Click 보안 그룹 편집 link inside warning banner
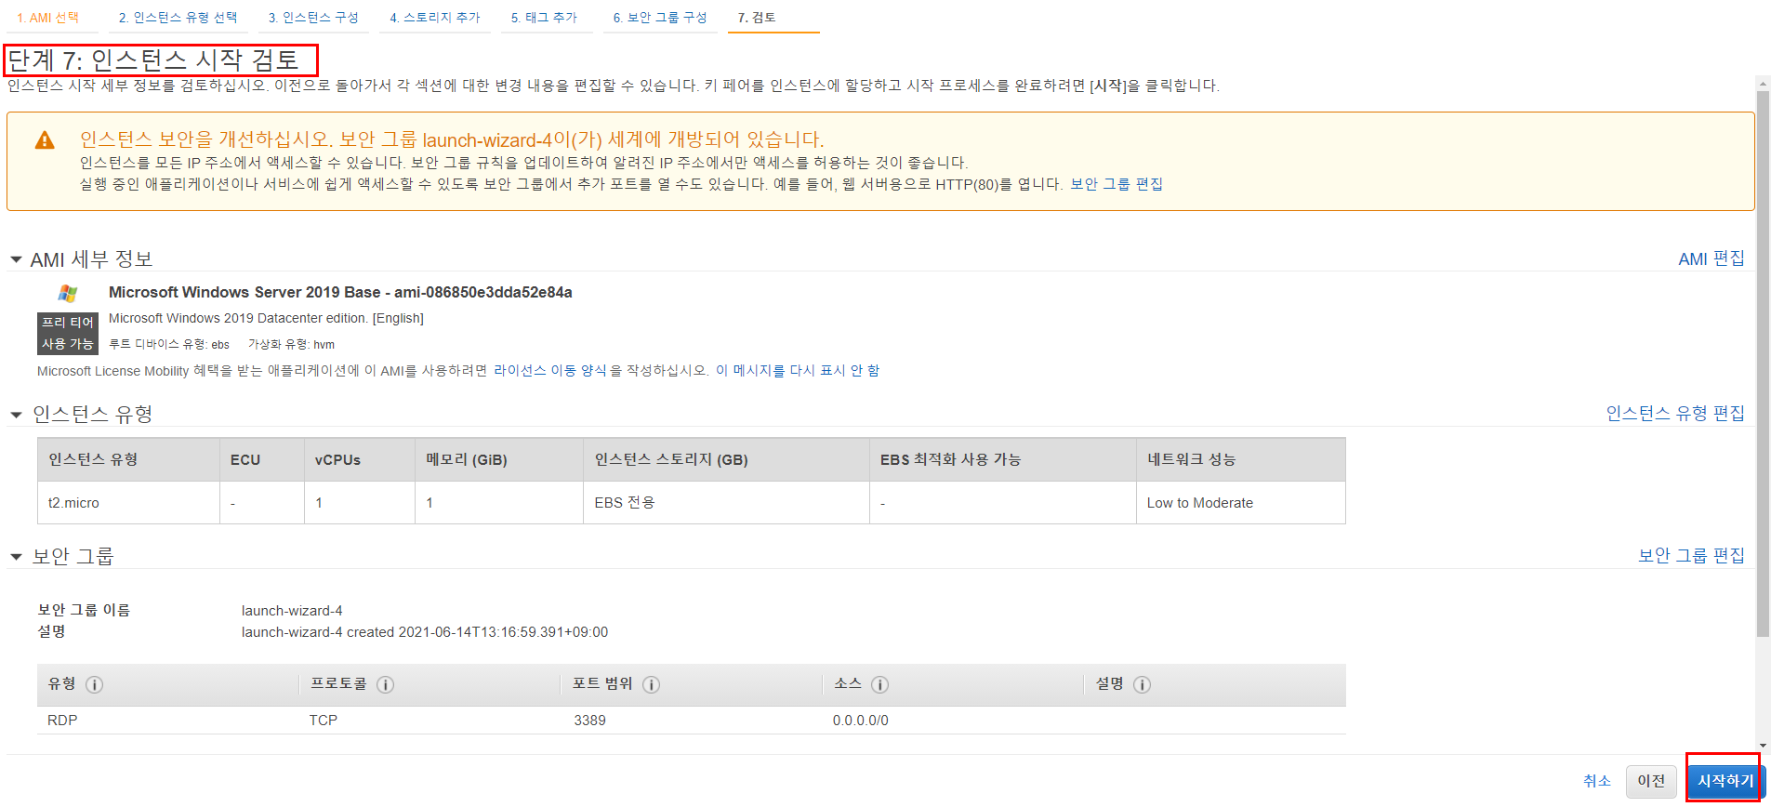The height and width of the screenshot is (807, 1771). pyautogui.click(x=1117, y=184)
